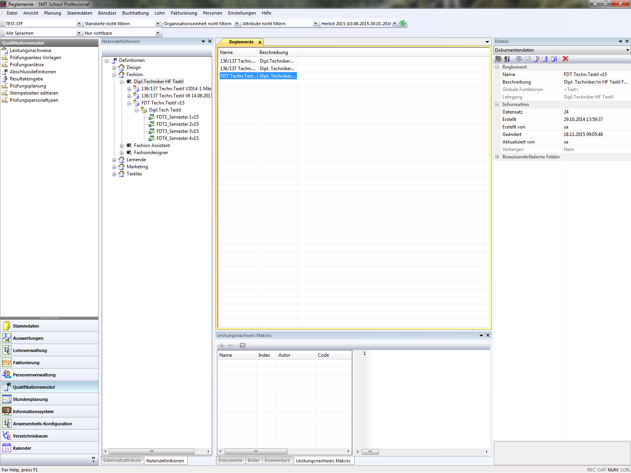631x473 pixels.
Task: Select FDT2_Semester 2v15 tree item
Action: [177, 124]
